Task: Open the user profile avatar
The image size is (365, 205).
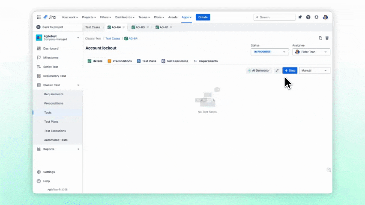Action: 325,17
